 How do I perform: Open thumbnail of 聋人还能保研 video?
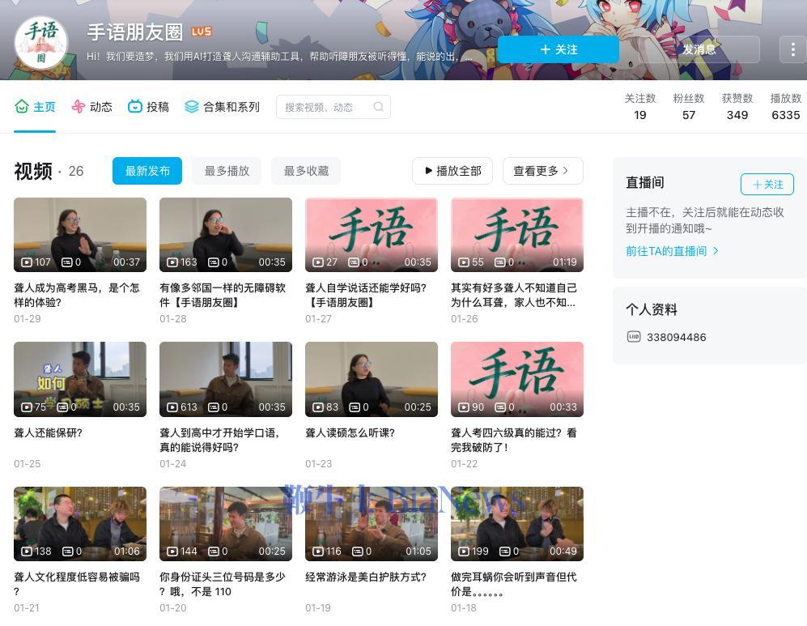point(80,380)
